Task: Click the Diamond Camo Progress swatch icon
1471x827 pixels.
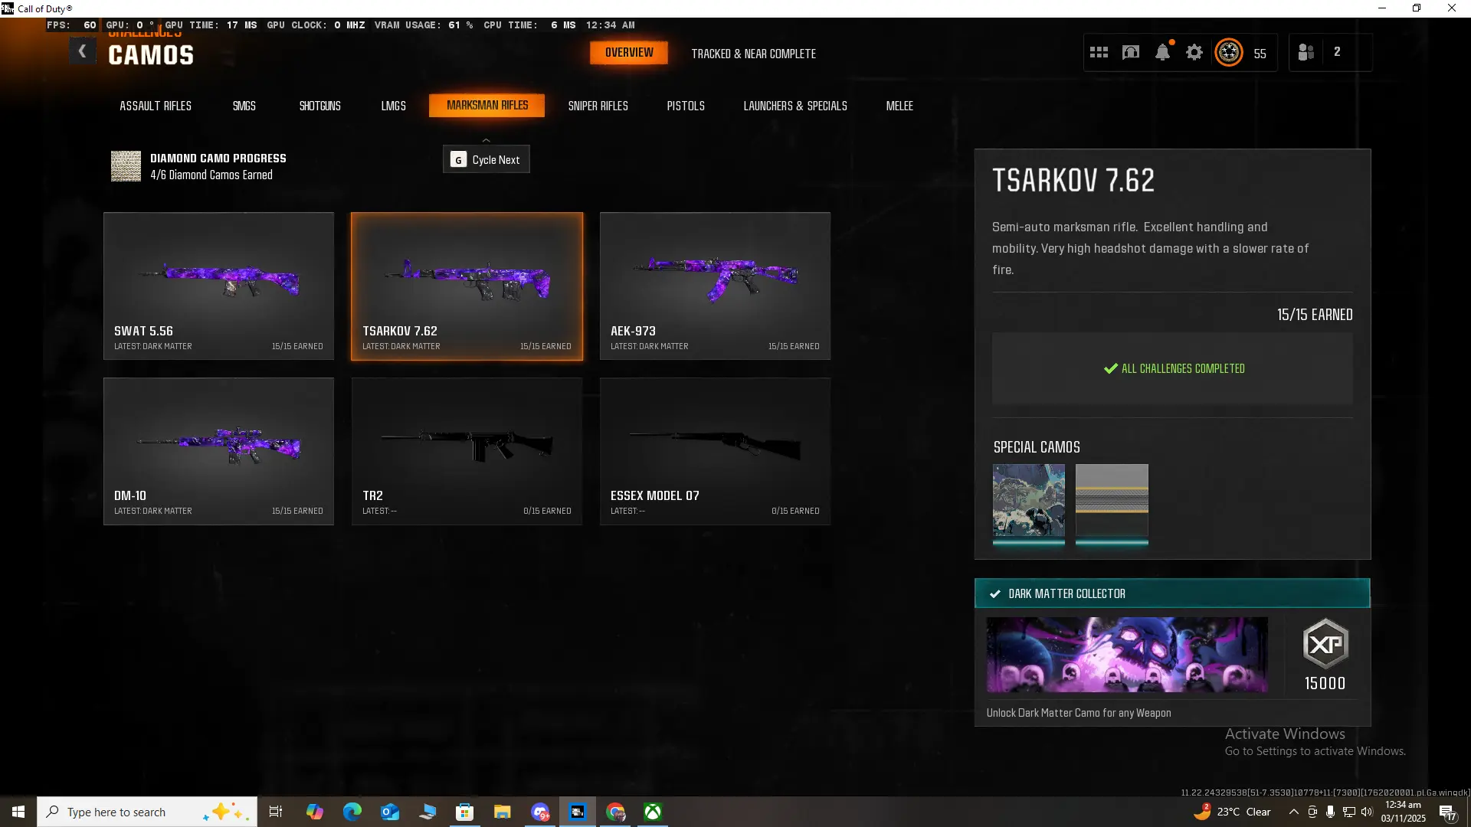Action: coord(126,166)
